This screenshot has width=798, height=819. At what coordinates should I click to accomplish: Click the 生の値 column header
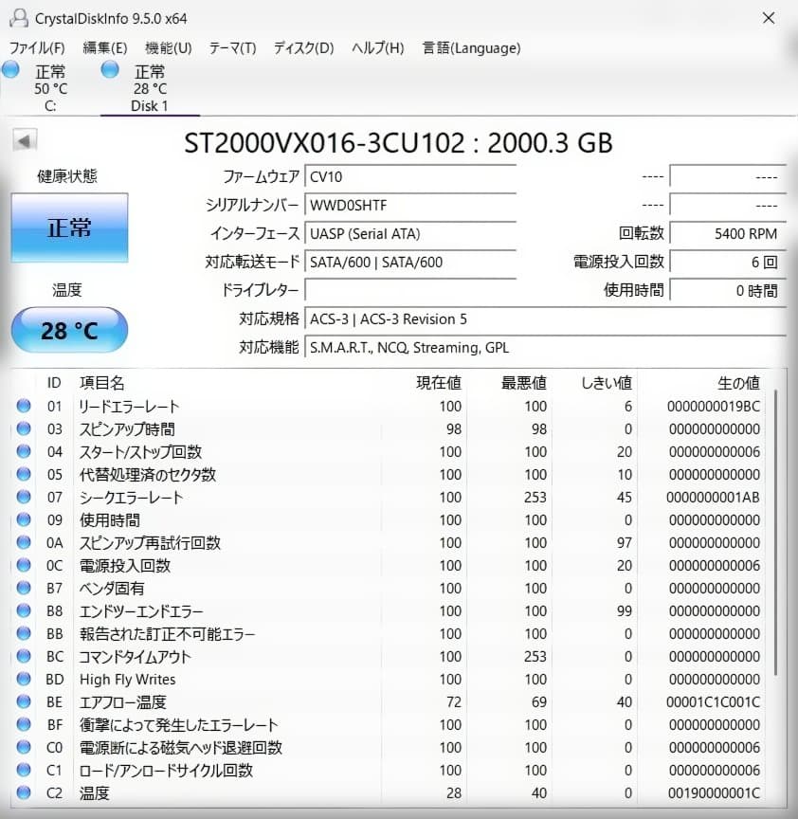pos(738,383)
